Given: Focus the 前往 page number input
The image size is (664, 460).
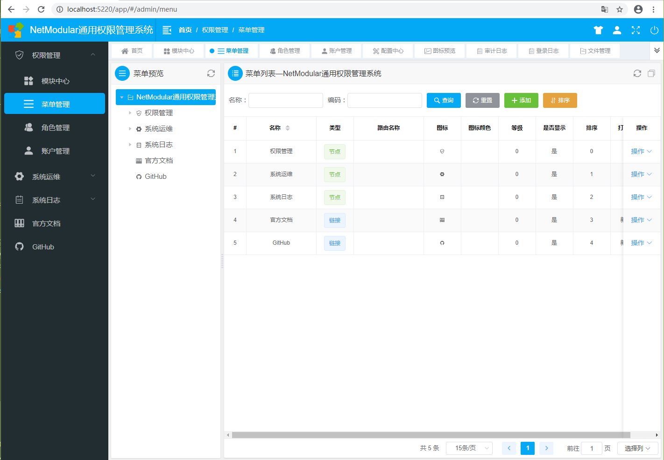Looking at the screenshot, I should tap(592, 448).
